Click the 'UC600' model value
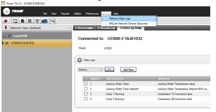This screenshot has width=216, height=112. (108, 48)
